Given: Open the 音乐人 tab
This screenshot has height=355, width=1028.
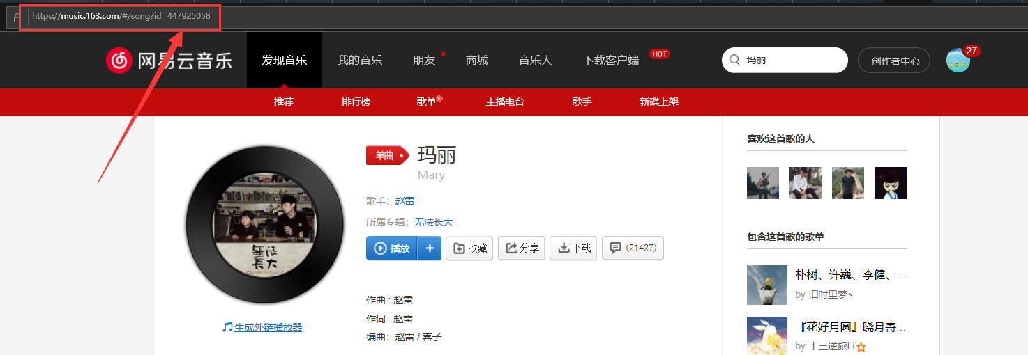Looking at the screenshot, I should (536, 60).
